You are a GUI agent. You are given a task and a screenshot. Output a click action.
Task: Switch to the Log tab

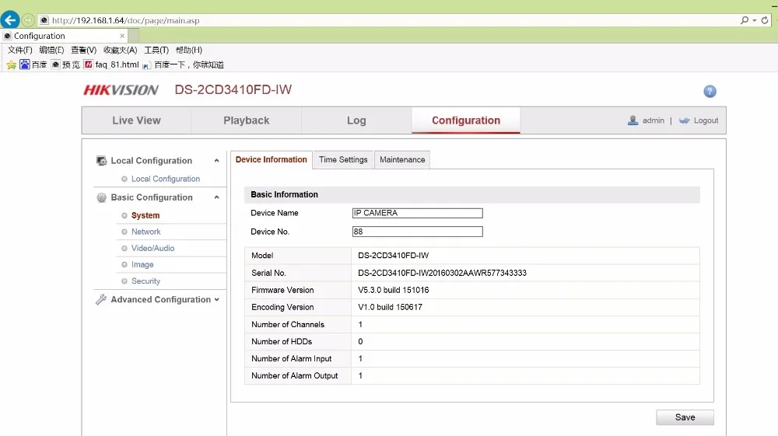click(356, 120)
